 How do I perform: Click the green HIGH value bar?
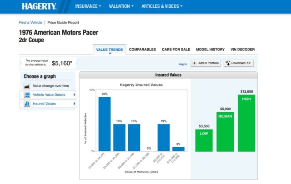[246, 123]
